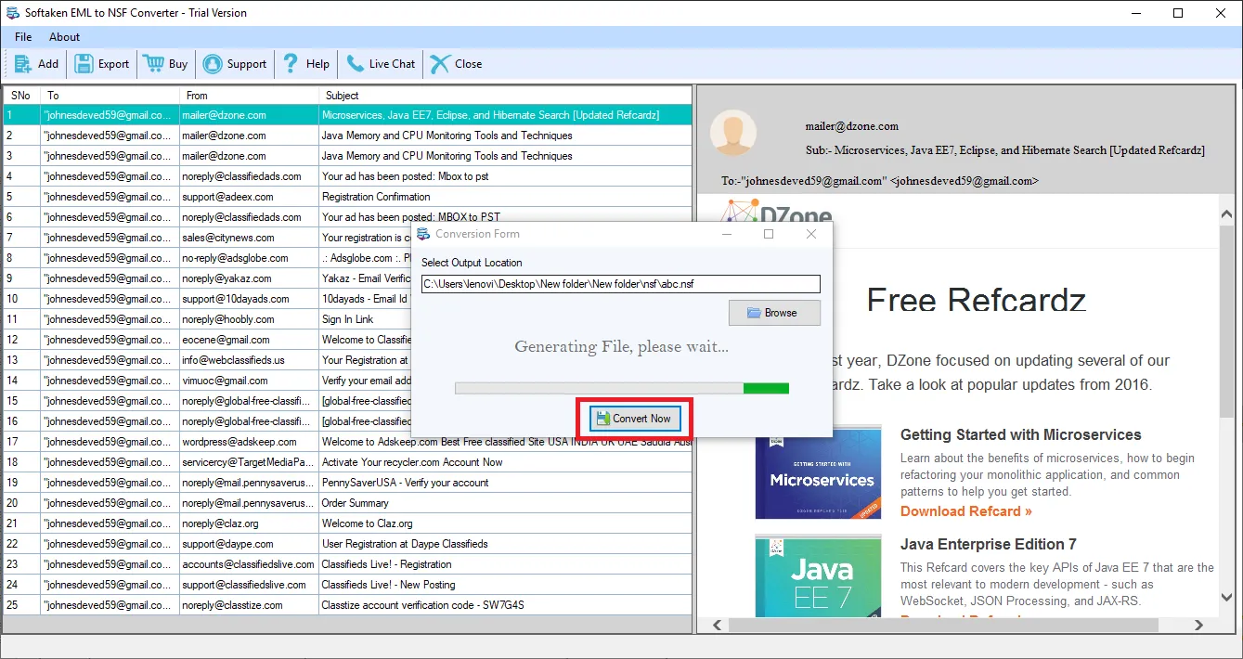Start Live Chat from toolbar
Screen dimensions: 1243x659
[x=381, y=64]
